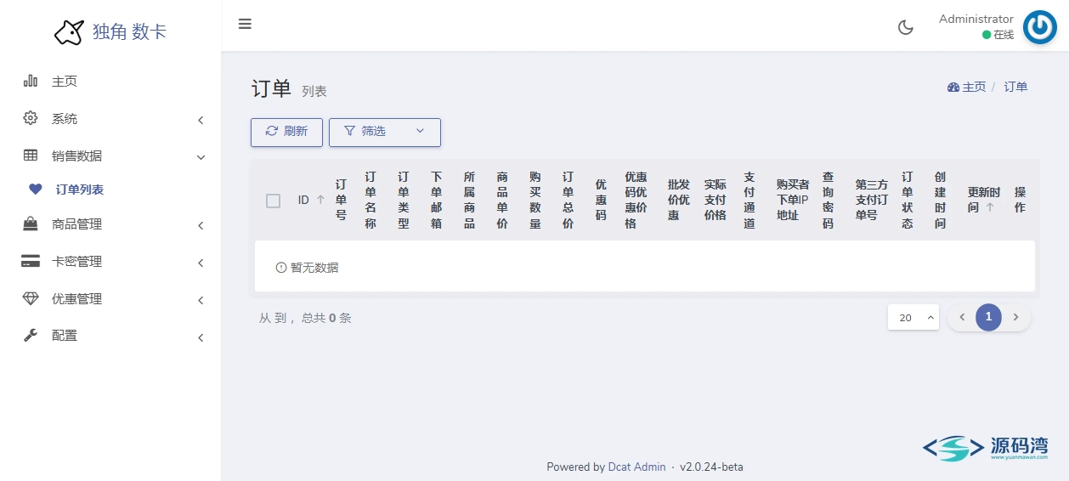Click the diamond icon beside 优惠管理
1069x481 pixels.
[x=31, y=298]
